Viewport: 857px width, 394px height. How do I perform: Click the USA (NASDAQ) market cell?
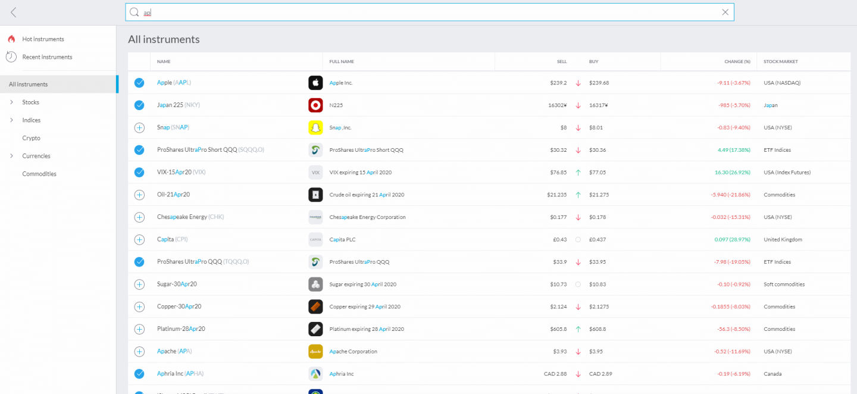tap(782, 83)
